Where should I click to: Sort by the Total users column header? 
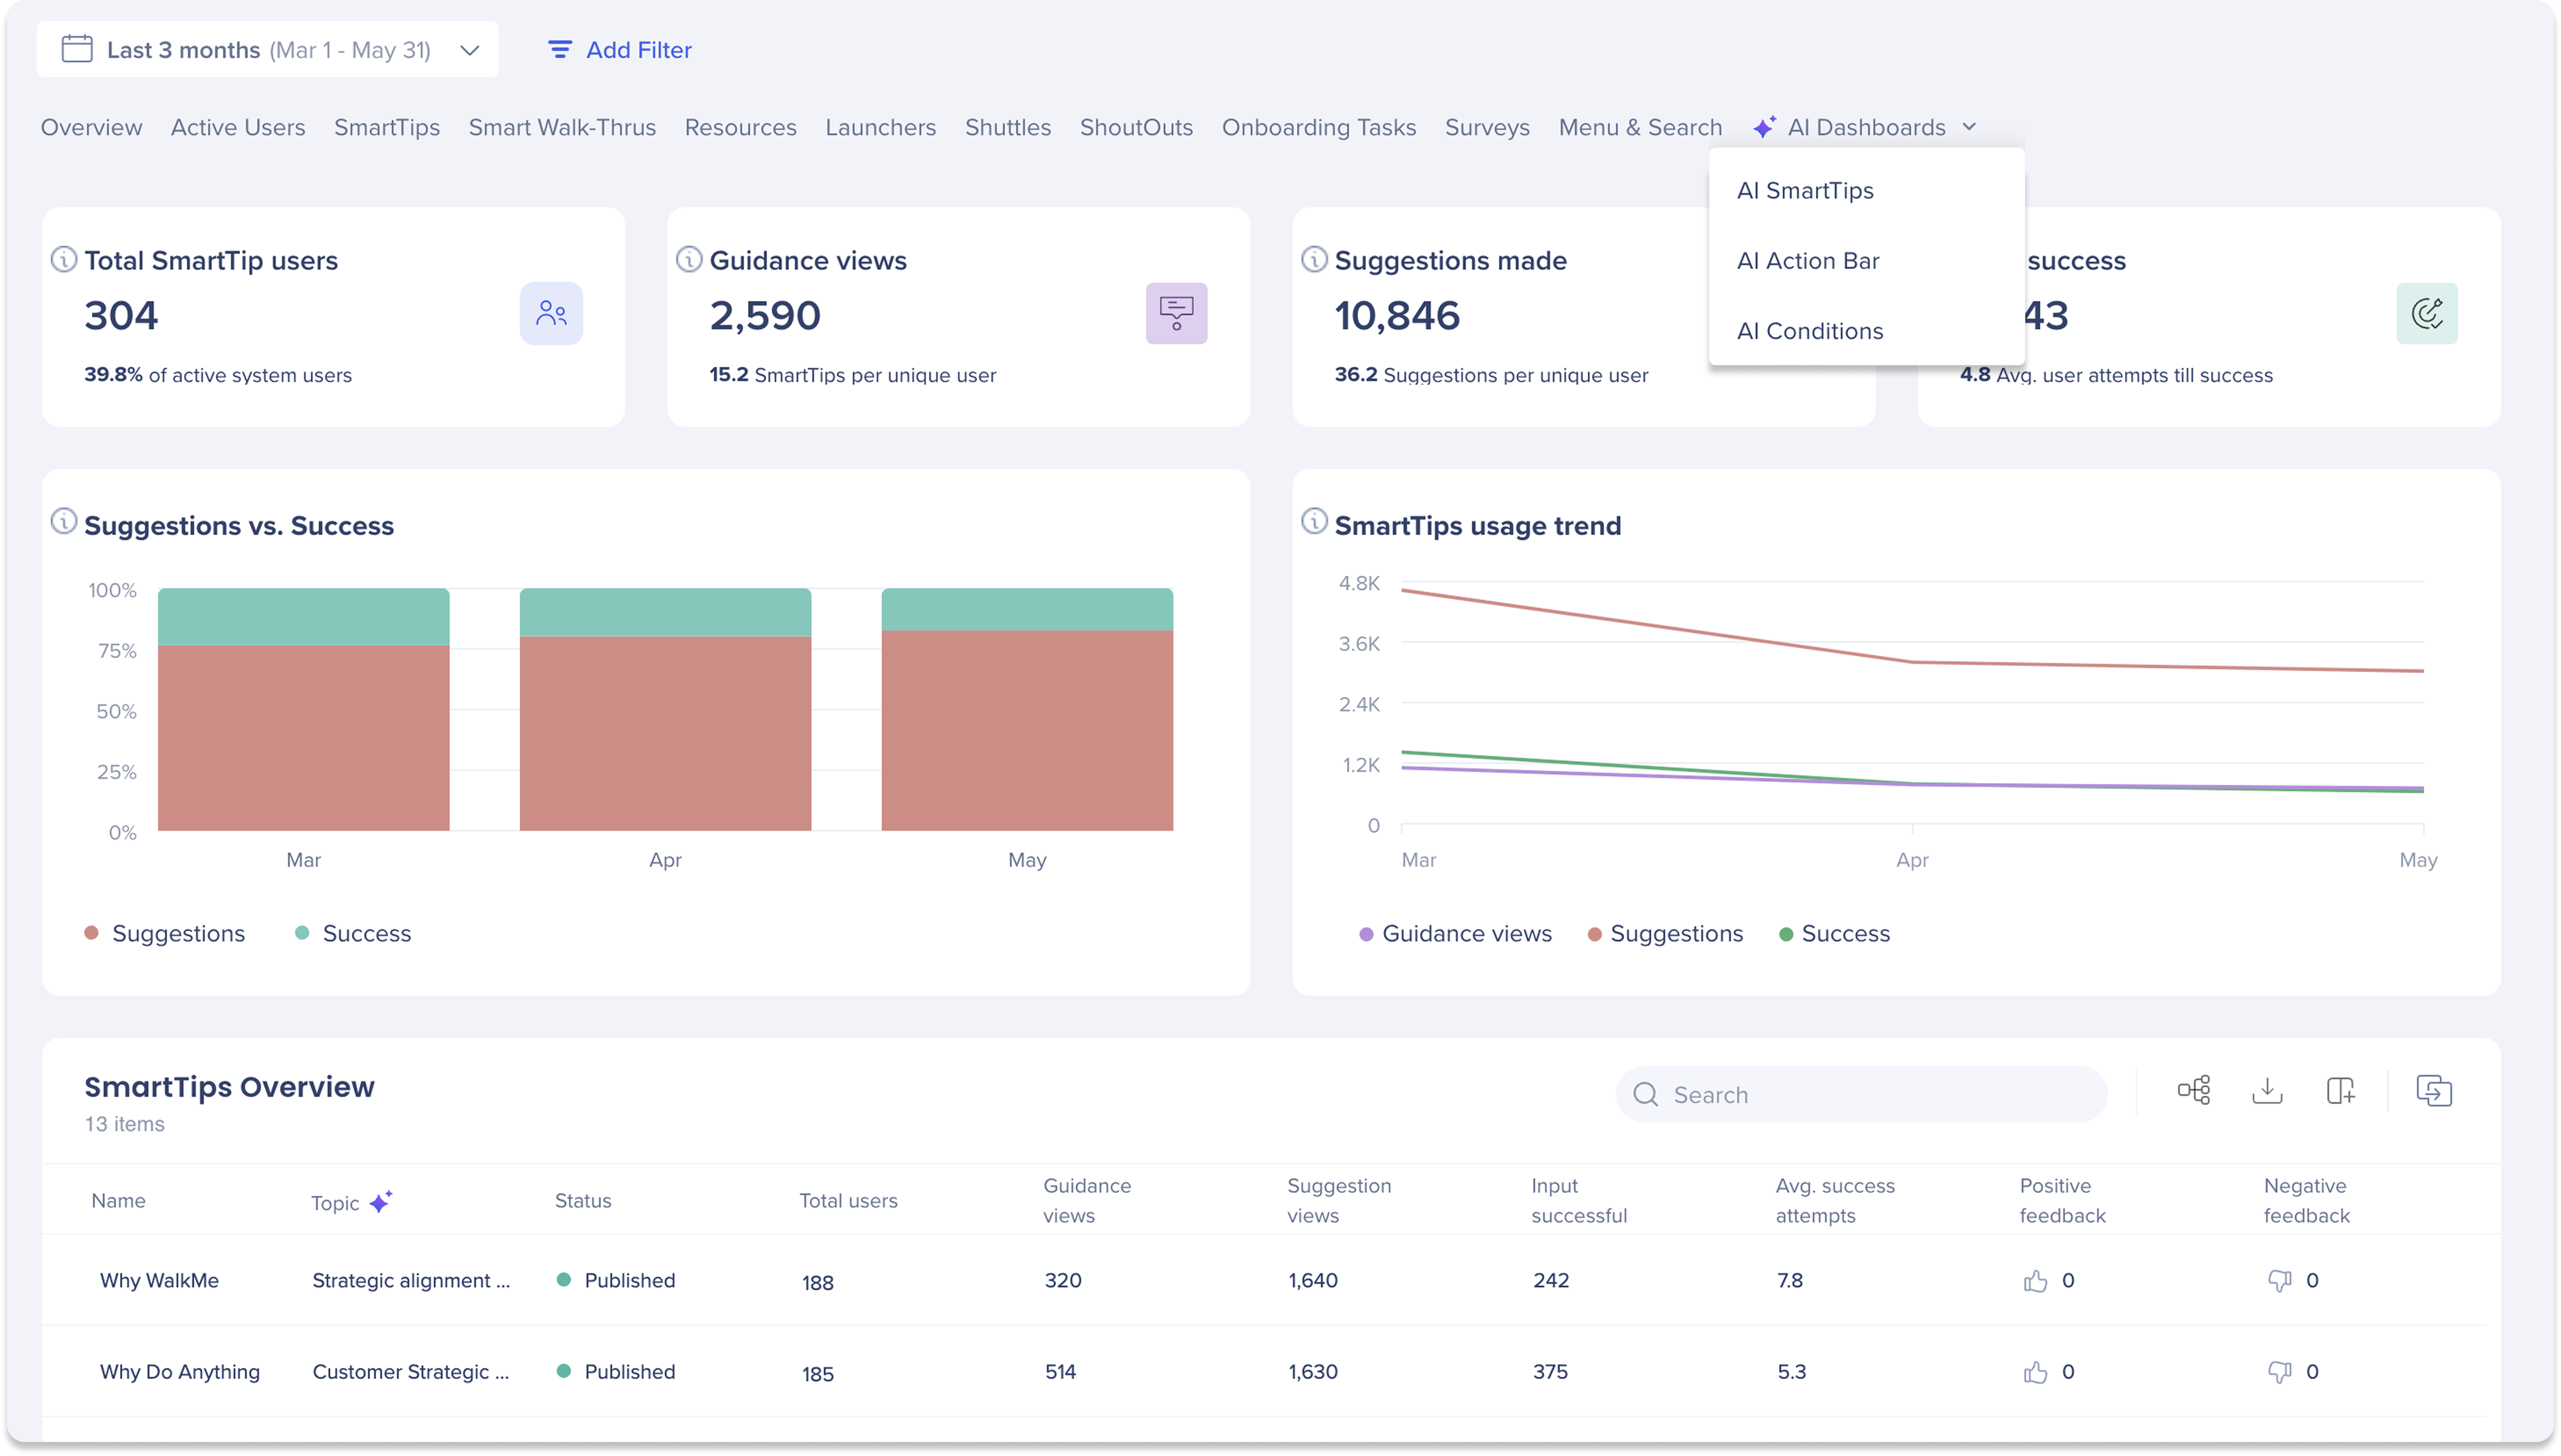[x=848, y=1200]
